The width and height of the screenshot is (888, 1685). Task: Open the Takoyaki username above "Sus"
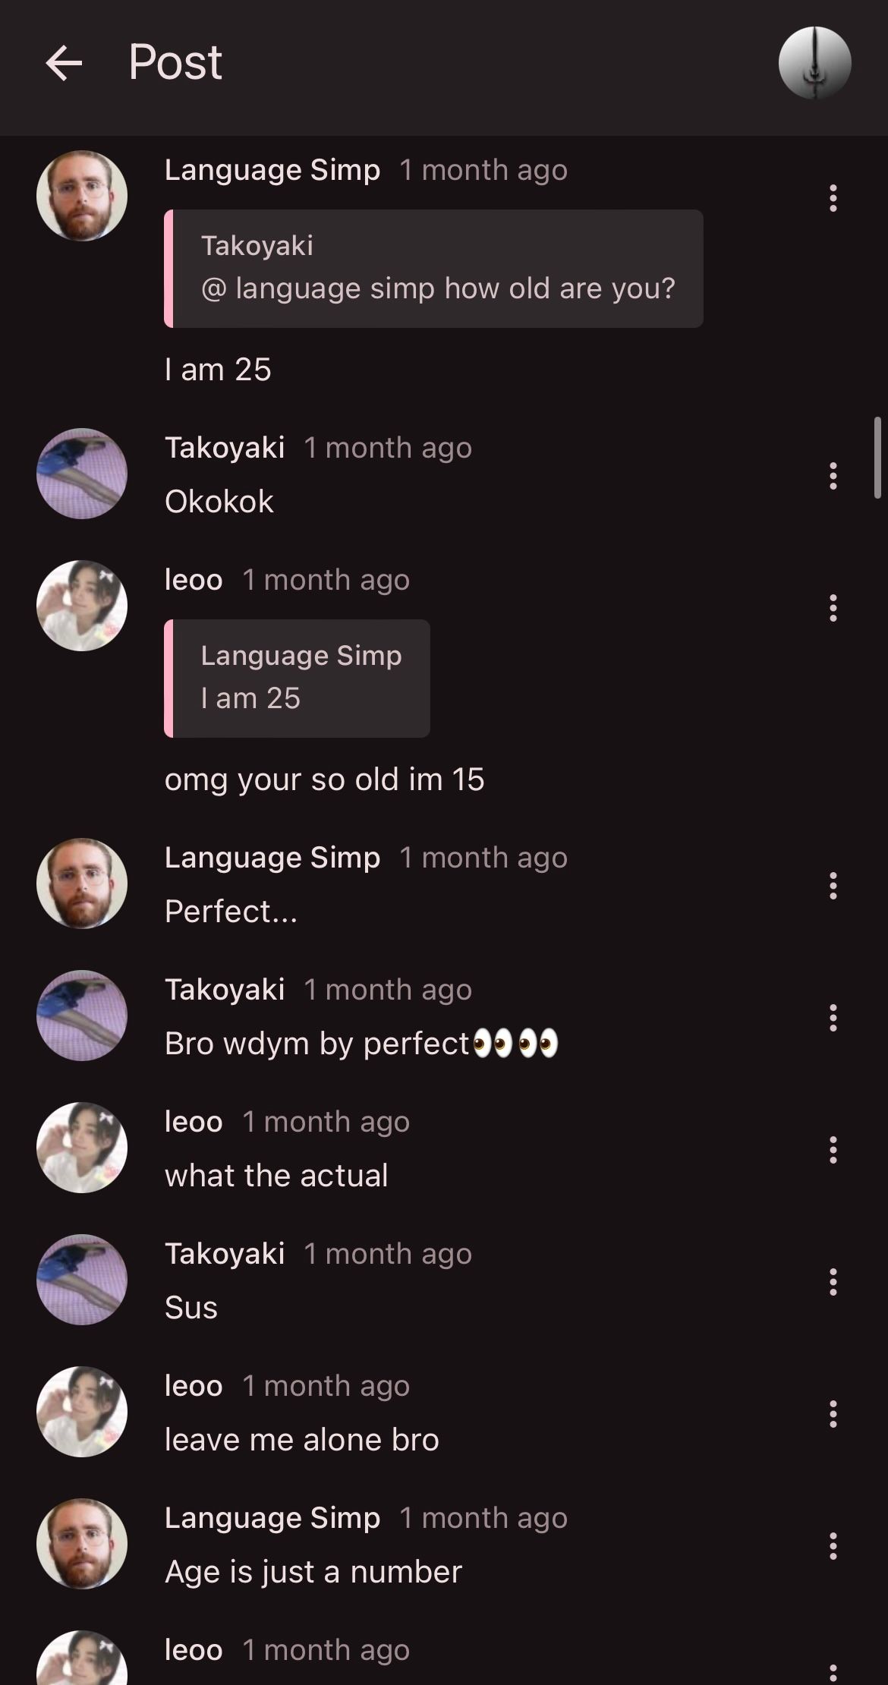click(225, 1254)
